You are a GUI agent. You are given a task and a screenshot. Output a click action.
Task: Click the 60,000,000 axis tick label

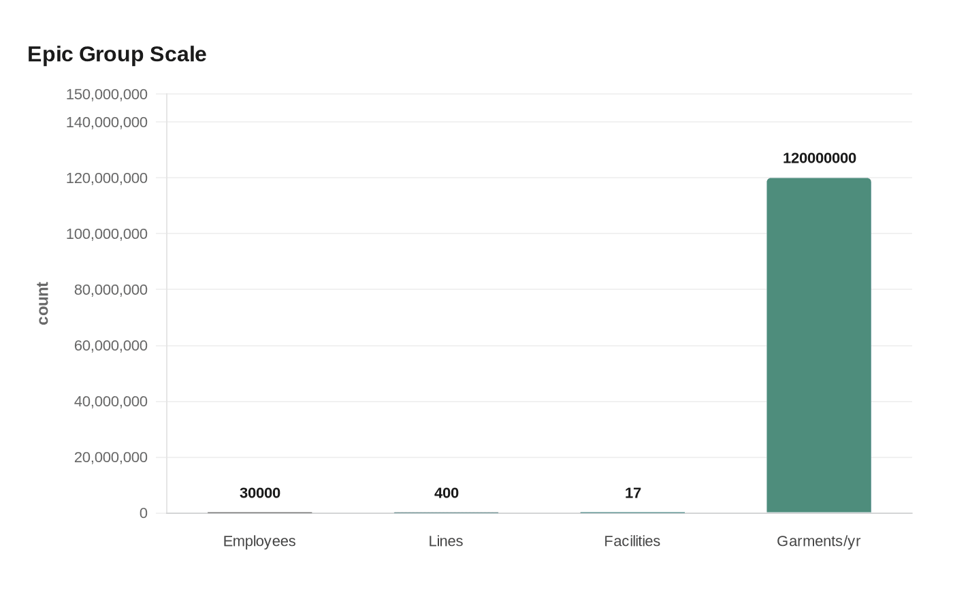tap(111, 345)
